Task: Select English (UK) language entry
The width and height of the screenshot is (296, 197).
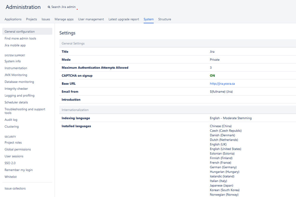Action: 218,144
